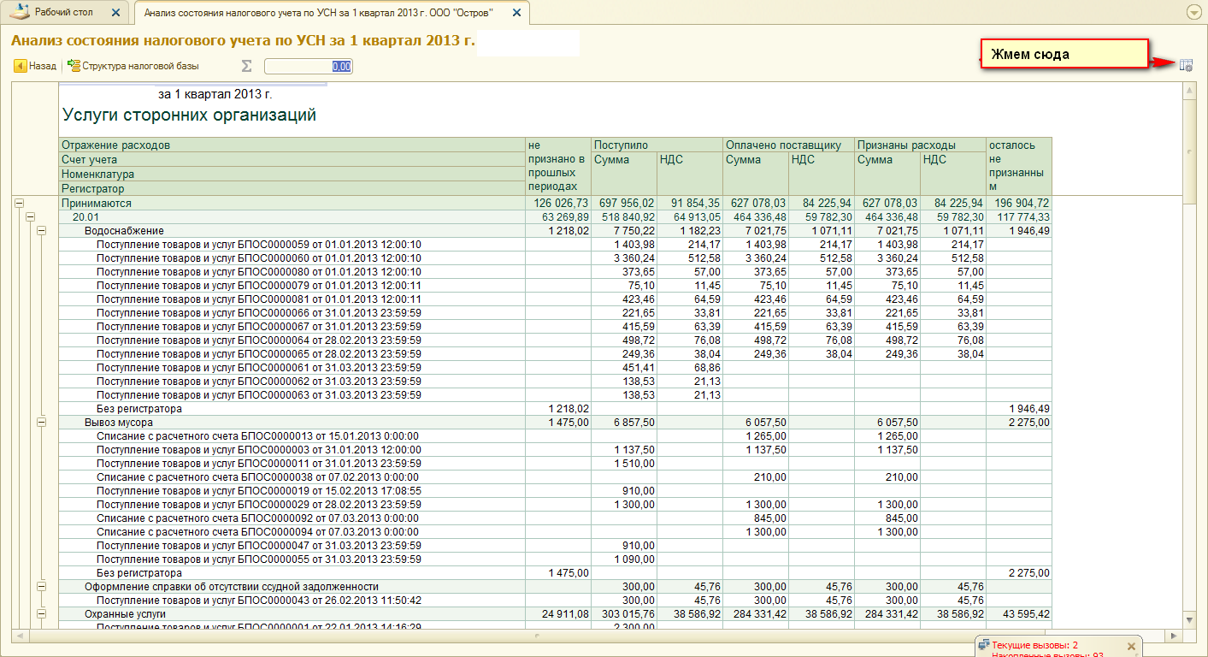Open the window list dropdown arrow
This screenshot has width=1208, height=657.
pos(1194,12)
